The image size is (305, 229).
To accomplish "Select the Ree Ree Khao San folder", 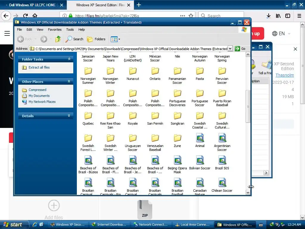I will (x=110, y=120).
